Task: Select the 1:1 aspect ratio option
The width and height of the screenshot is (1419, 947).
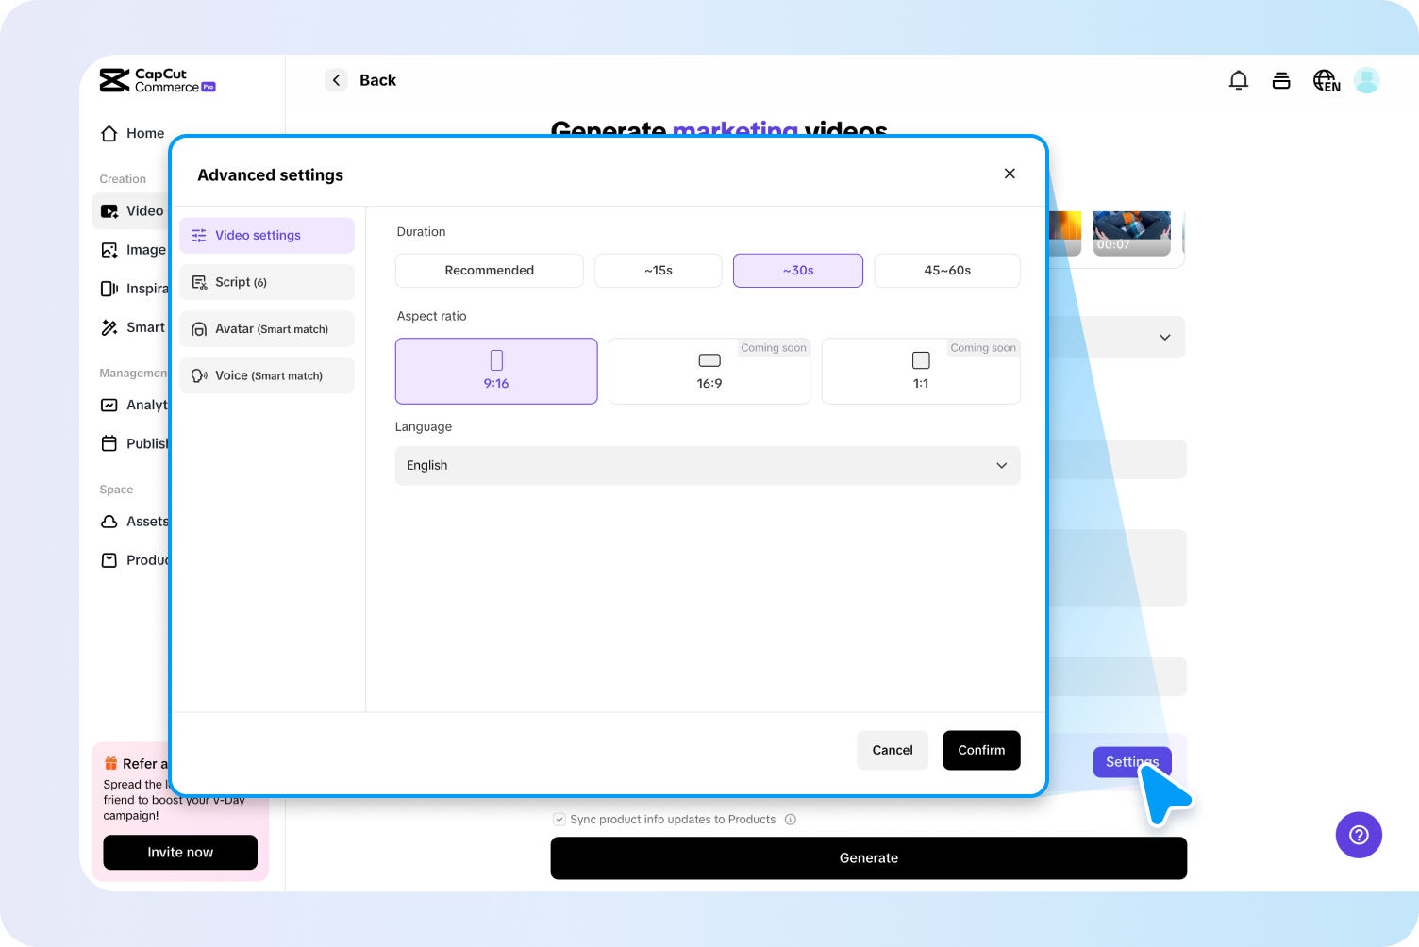Action: pos(921,371)
